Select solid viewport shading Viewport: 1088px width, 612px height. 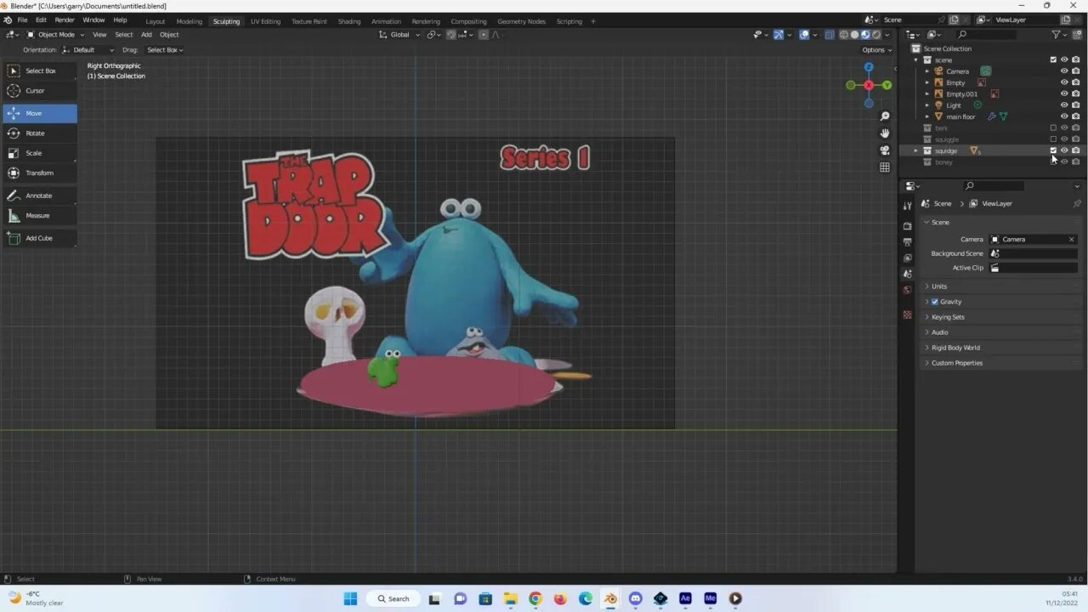854,35
